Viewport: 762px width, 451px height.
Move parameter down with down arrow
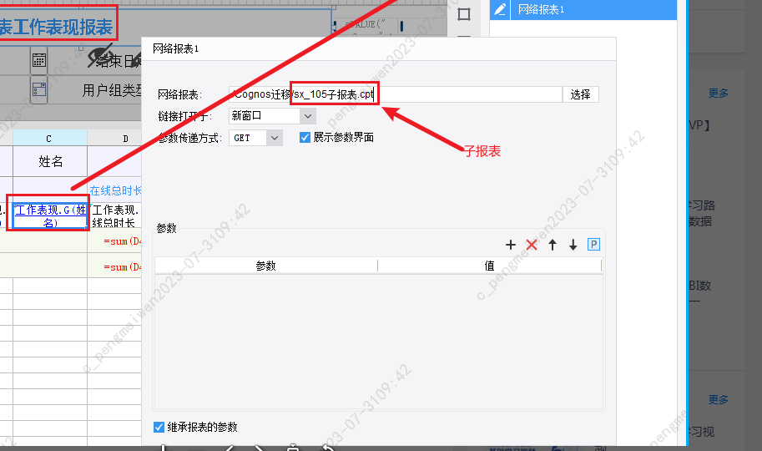(573, 245)
